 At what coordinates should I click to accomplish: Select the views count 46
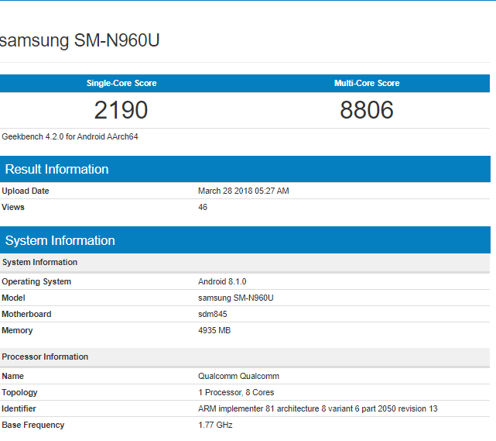[x=203, y=207]
